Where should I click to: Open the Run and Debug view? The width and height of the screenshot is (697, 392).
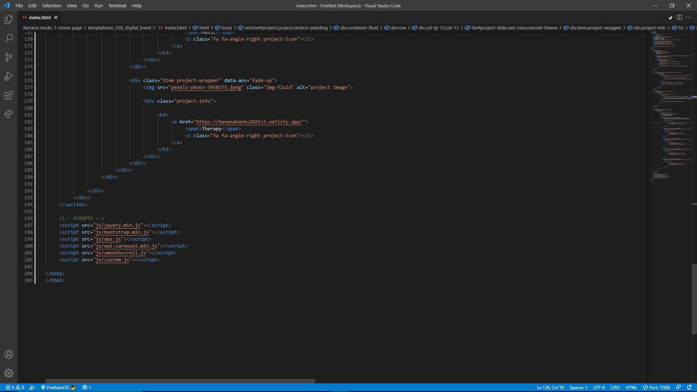click(9, 76)
